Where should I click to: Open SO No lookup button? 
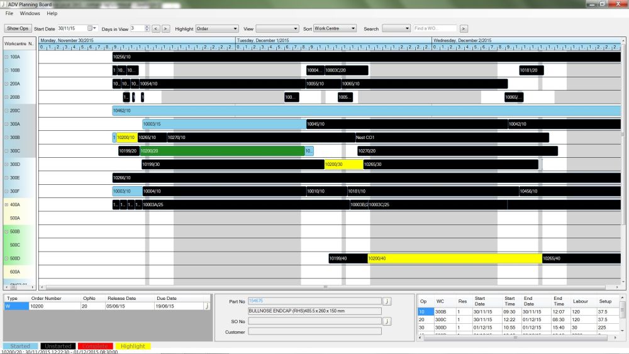tap(387, 321)
